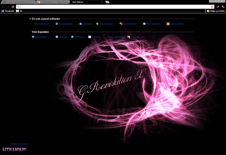Reopen the Arasa | Anasayfa closed tab
The width and height of the screenshot is (226, 155).
(x=115, y=37)
